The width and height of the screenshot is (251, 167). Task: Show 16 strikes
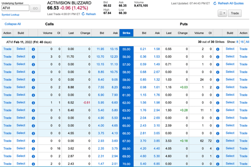click(242, 42)
